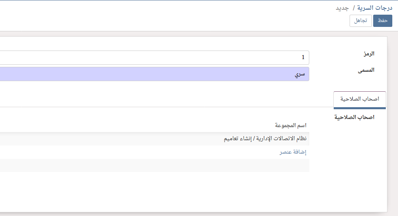Open the اصحاب الصلاحية tab
The width and height of the screenshot is (398, 216).
[360, 99]
